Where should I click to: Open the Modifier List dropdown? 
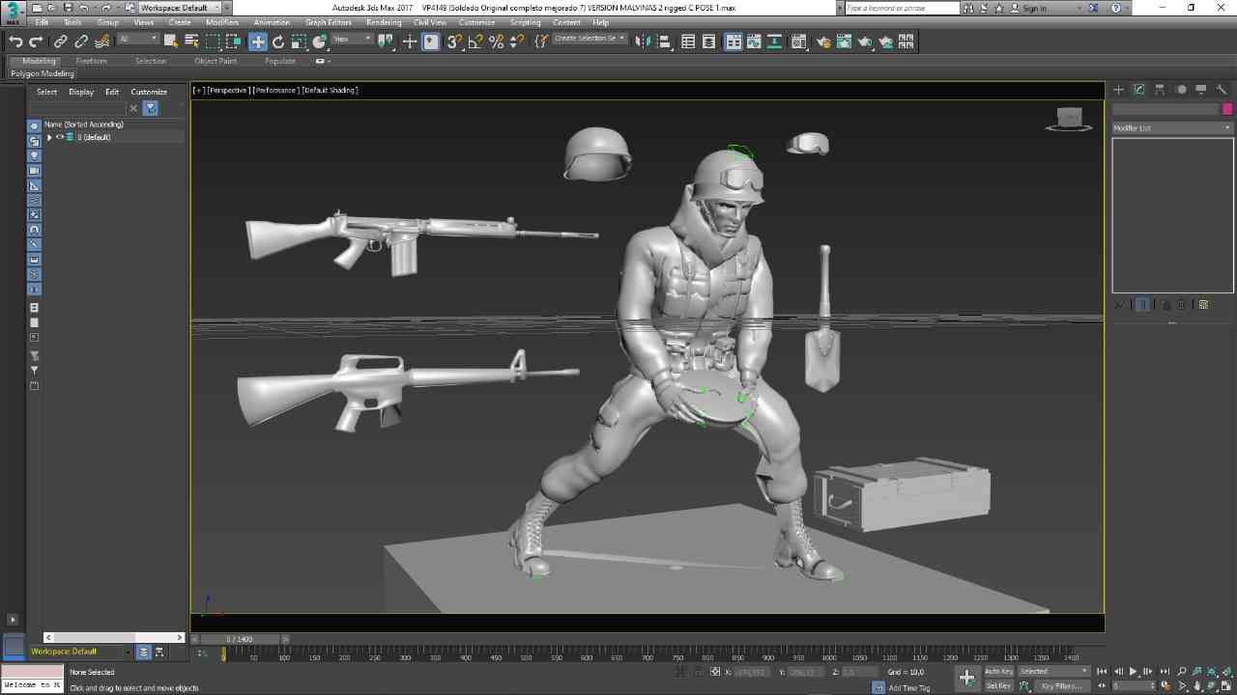pos(1171,127)
